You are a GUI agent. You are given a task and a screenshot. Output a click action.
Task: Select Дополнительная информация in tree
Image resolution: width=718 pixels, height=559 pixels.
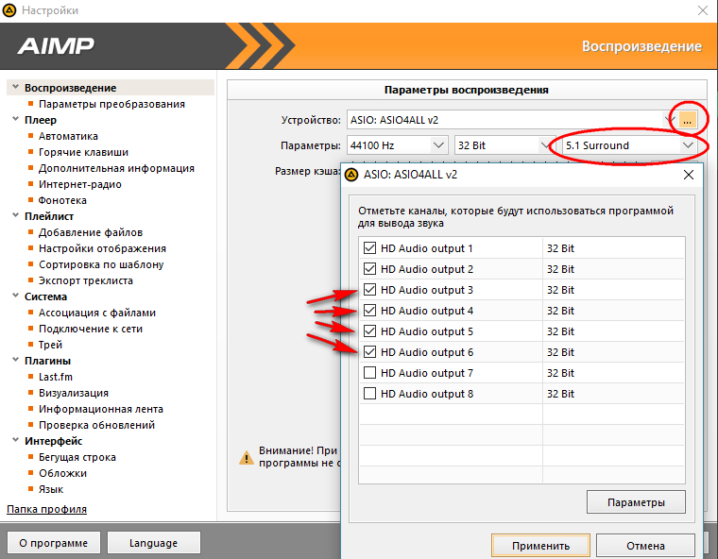(x=116, y=168)
